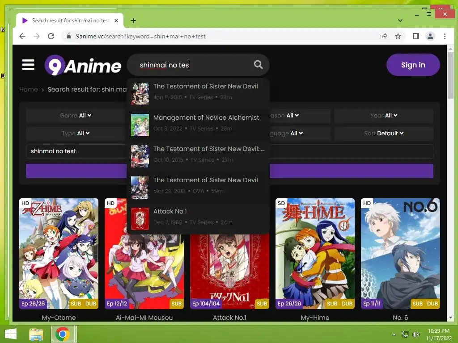Bookmark this page with star icon
Viewport: 458px width, 343px height.
[x=398, y=36]
